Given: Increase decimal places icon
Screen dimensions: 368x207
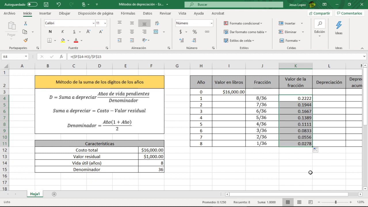Looking at the screenshot, I should point(181,41).
